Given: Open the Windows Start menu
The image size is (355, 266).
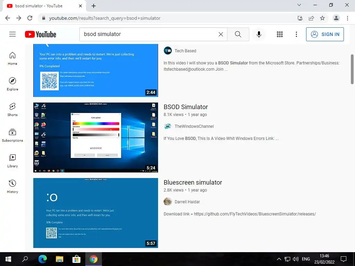Looking at the screenshot, I should tap(8, 259).
